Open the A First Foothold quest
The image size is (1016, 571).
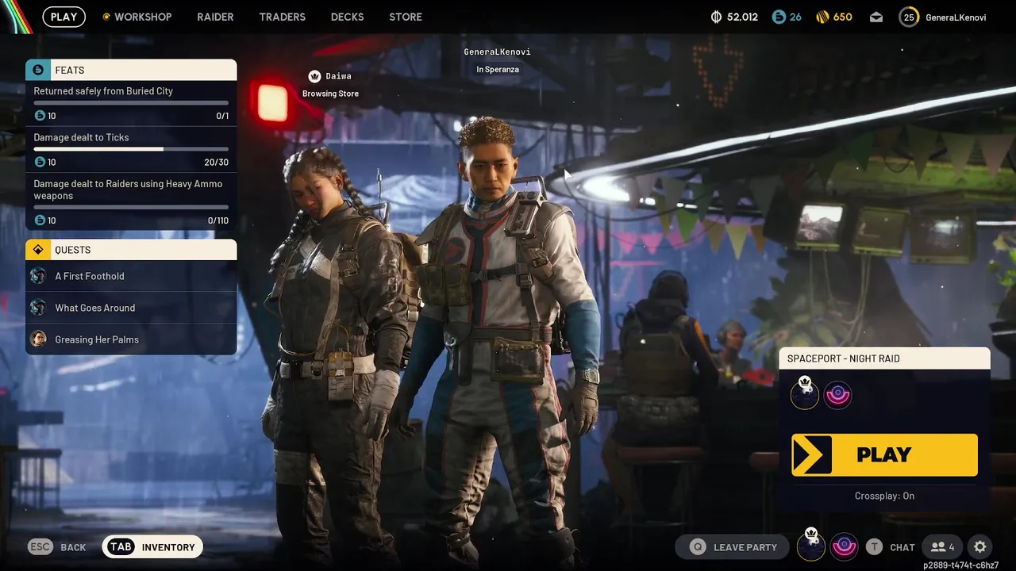coord(131,276)
